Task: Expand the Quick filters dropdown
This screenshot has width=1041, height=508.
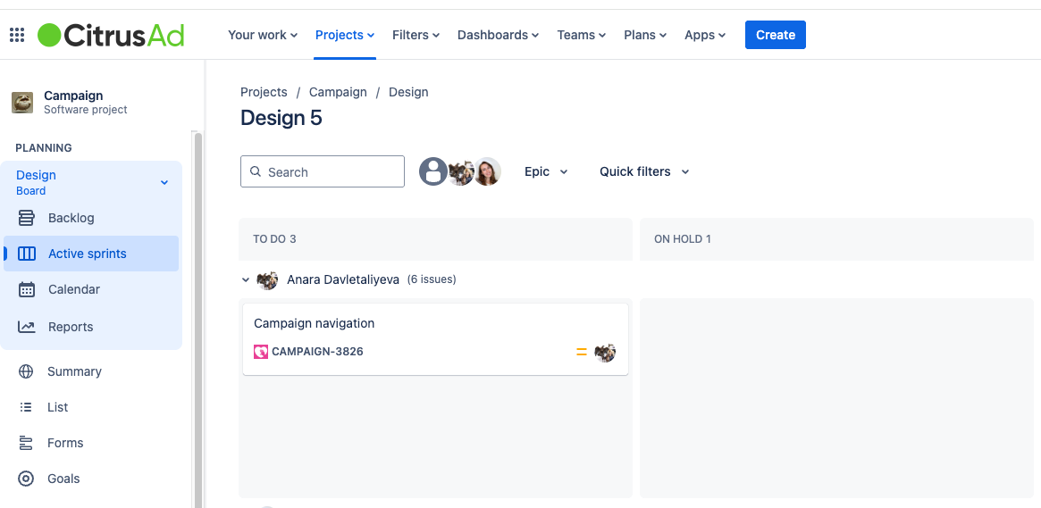Action: (644, 171)
